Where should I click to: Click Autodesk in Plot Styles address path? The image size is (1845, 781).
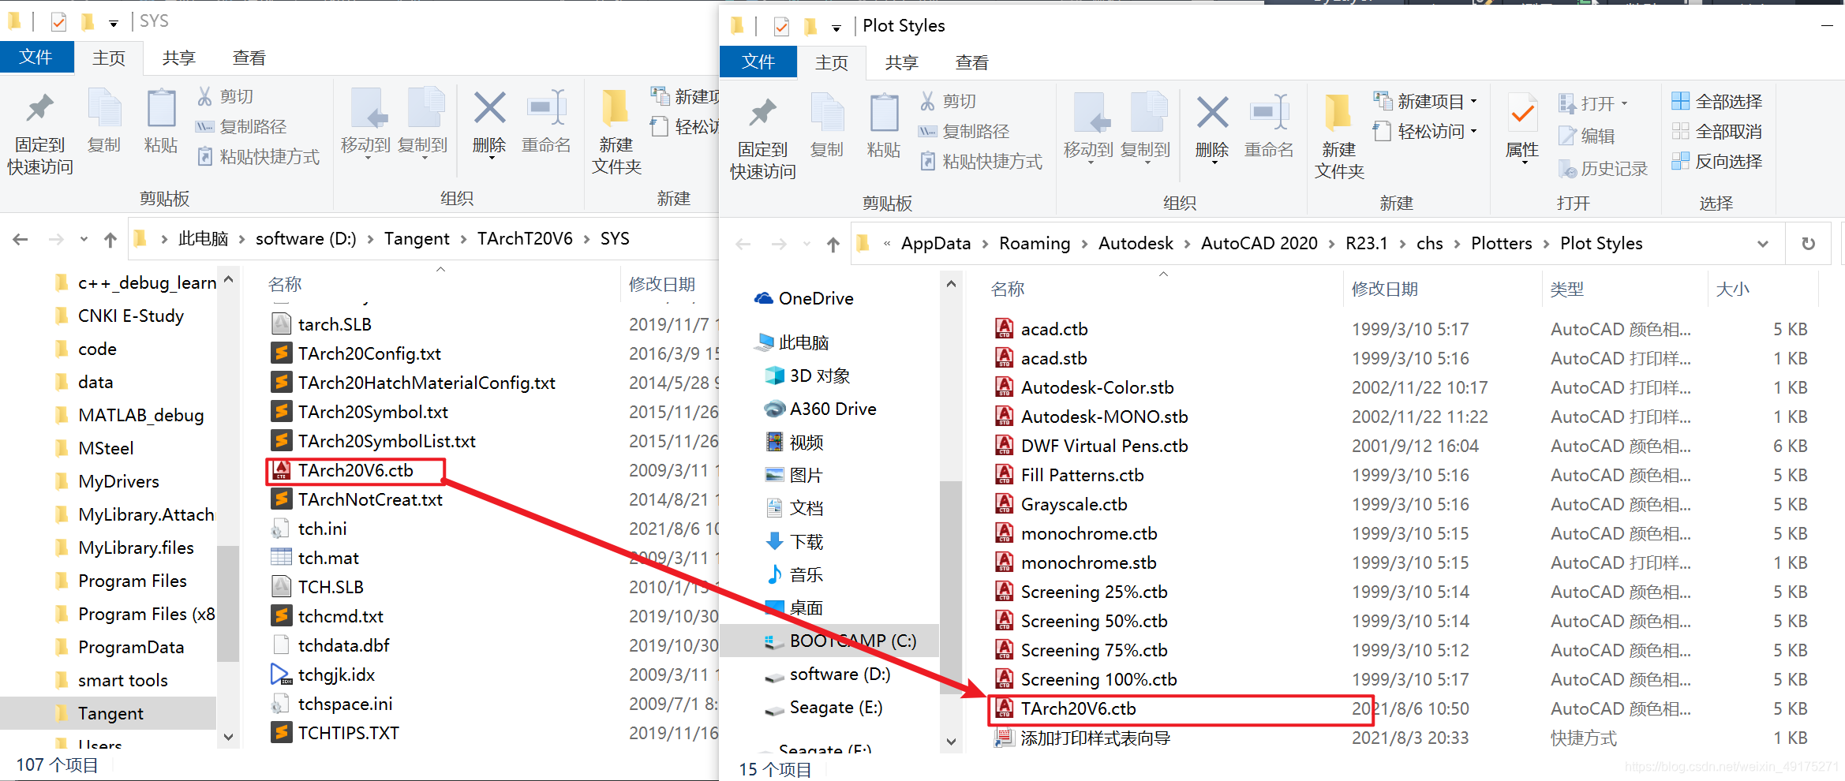pos(1136,243)
